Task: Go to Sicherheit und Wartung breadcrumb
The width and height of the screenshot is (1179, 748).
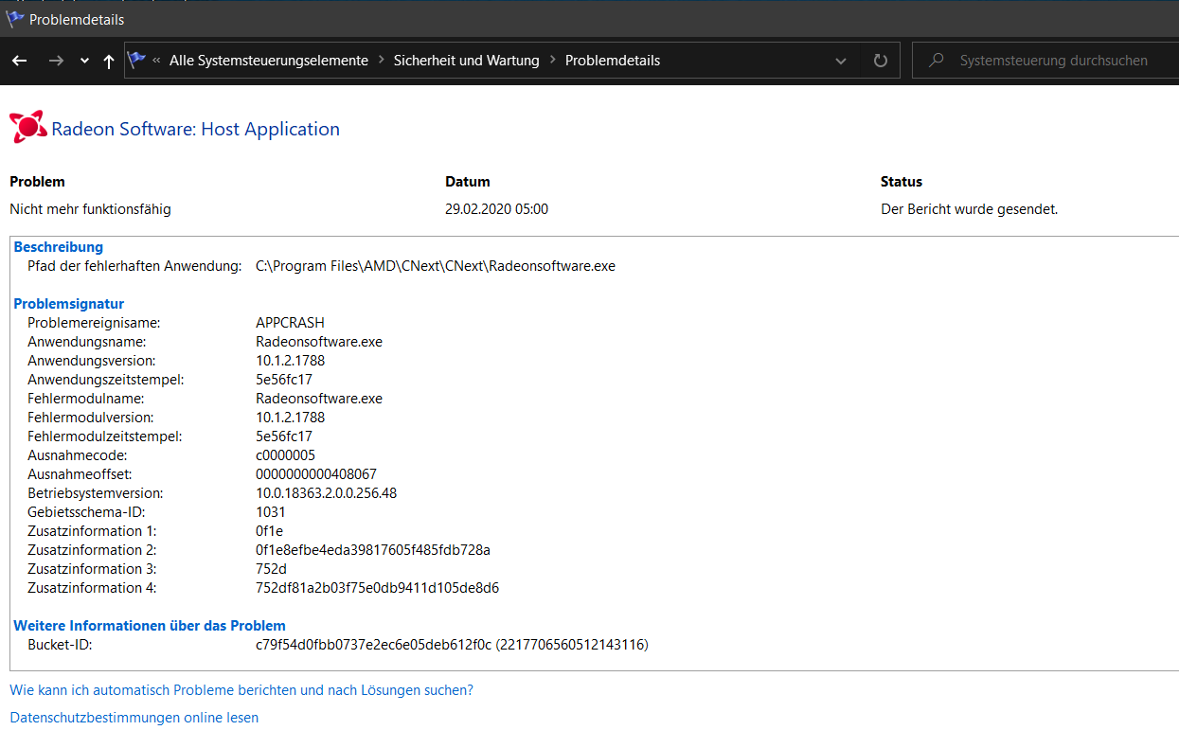Action: click(467, 61)
